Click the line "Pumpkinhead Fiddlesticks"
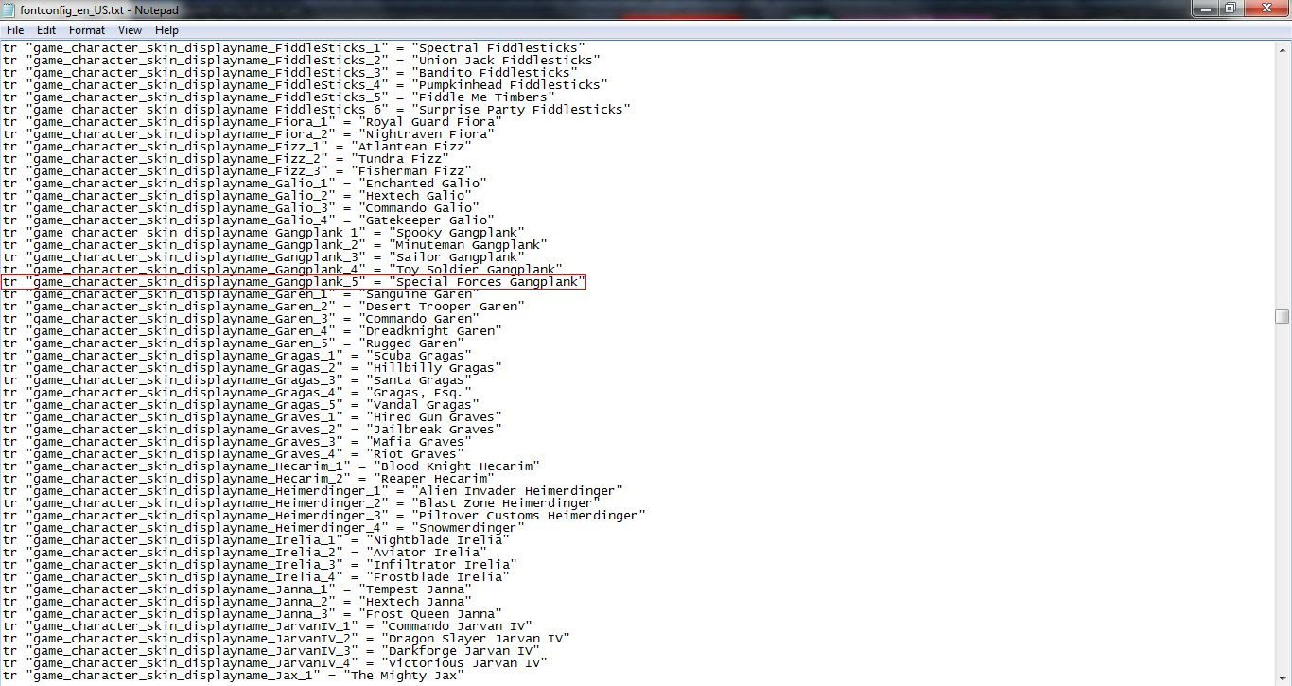Viewport: 1292px width, 686px height. tap(306, 84)
